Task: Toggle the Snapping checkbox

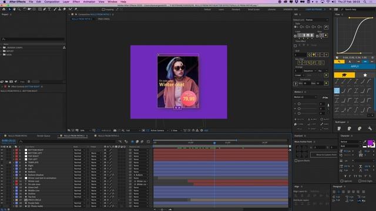Action: coord(103,9)
